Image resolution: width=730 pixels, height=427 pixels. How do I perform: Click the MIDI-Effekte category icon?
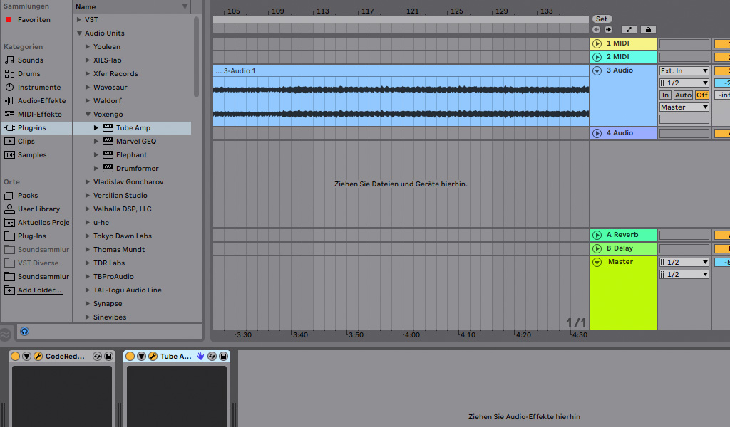click(x=9, y=114)
